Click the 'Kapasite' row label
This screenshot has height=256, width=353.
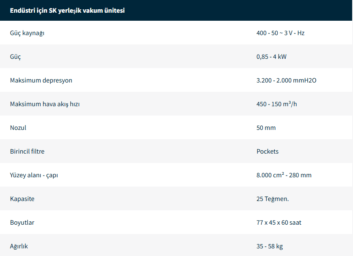22,199
